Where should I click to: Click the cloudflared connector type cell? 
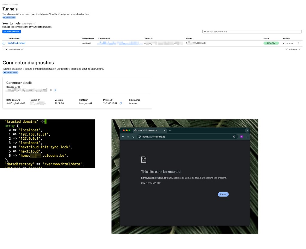coord(86,43)
